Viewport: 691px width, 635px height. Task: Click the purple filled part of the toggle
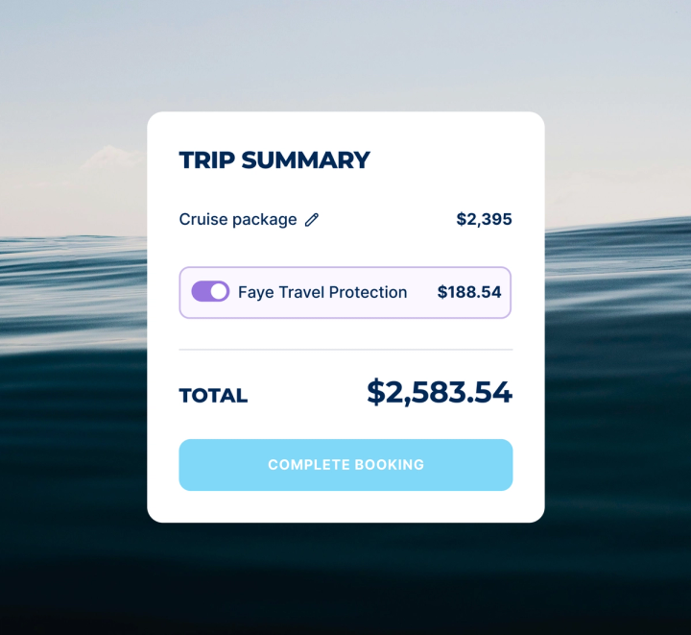[x=201, y=291]
